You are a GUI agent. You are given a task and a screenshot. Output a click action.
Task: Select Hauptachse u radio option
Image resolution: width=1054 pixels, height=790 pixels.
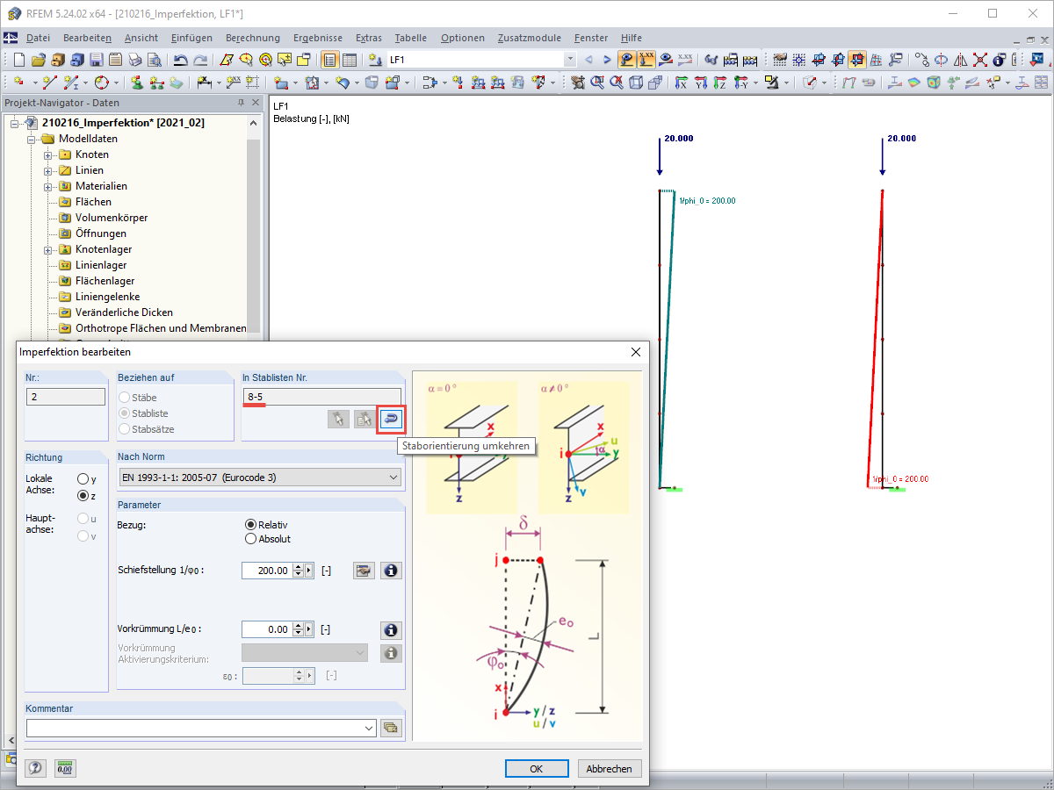click(x=83, y=519)
